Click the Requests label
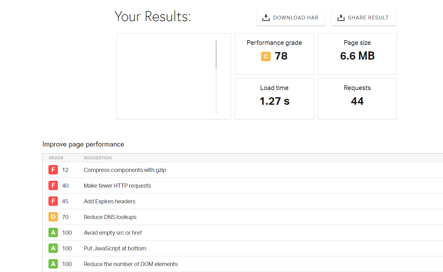 357,88
